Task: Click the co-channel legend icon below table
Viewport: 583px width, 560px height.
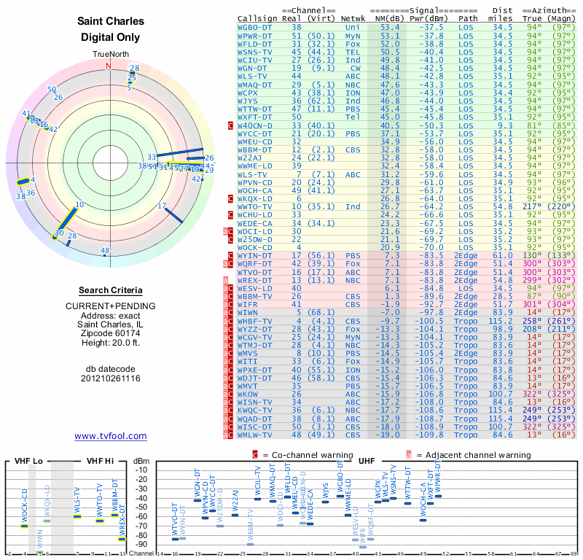Action: click(x=255, y=455)
